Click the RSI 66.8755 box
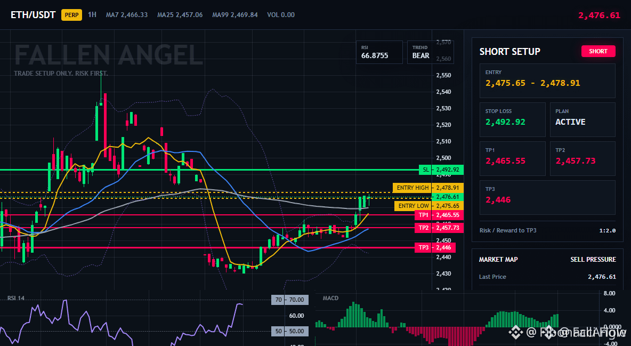This screenshot has height=346, width=631. 379,52
